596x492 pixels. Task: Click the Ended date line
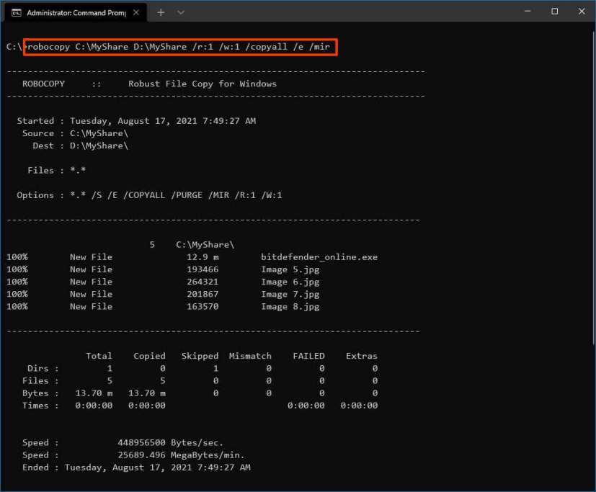click(136, 468)
